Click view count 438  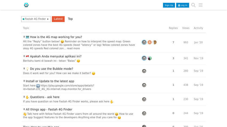(x=186, y=85)
